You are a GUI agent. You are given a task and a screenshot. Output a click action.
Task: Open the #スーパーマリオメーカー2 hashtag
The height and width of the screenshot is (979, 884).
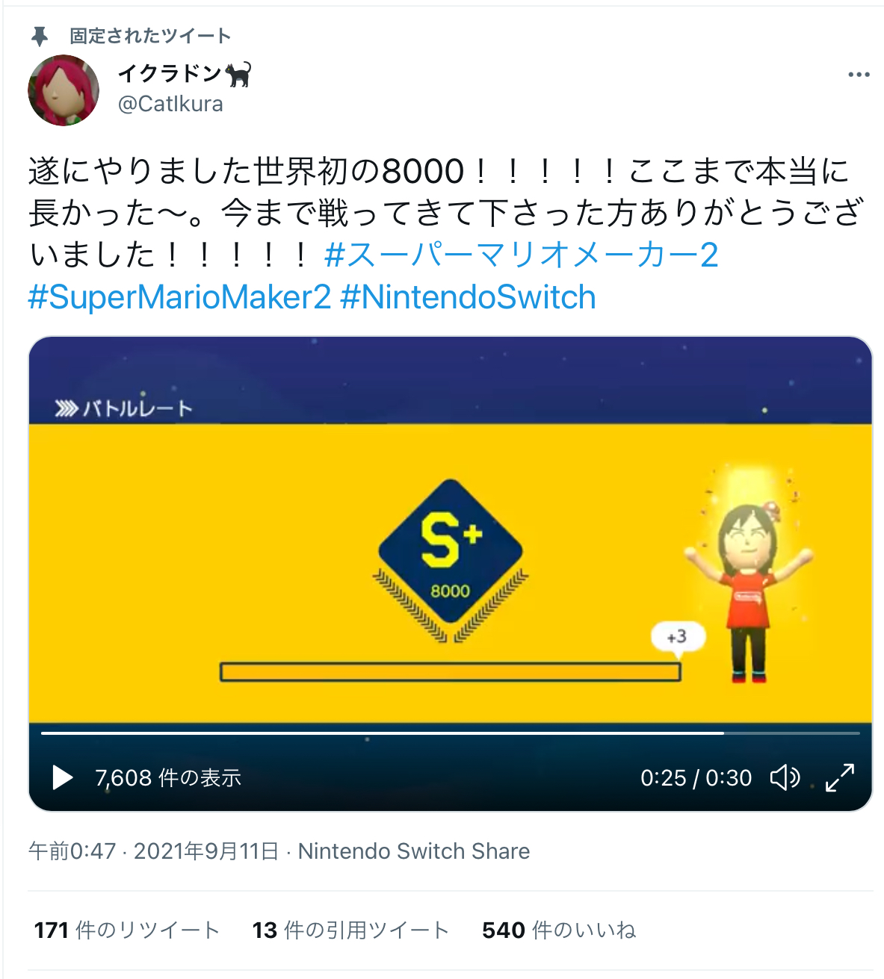click(x=522, y=255)
